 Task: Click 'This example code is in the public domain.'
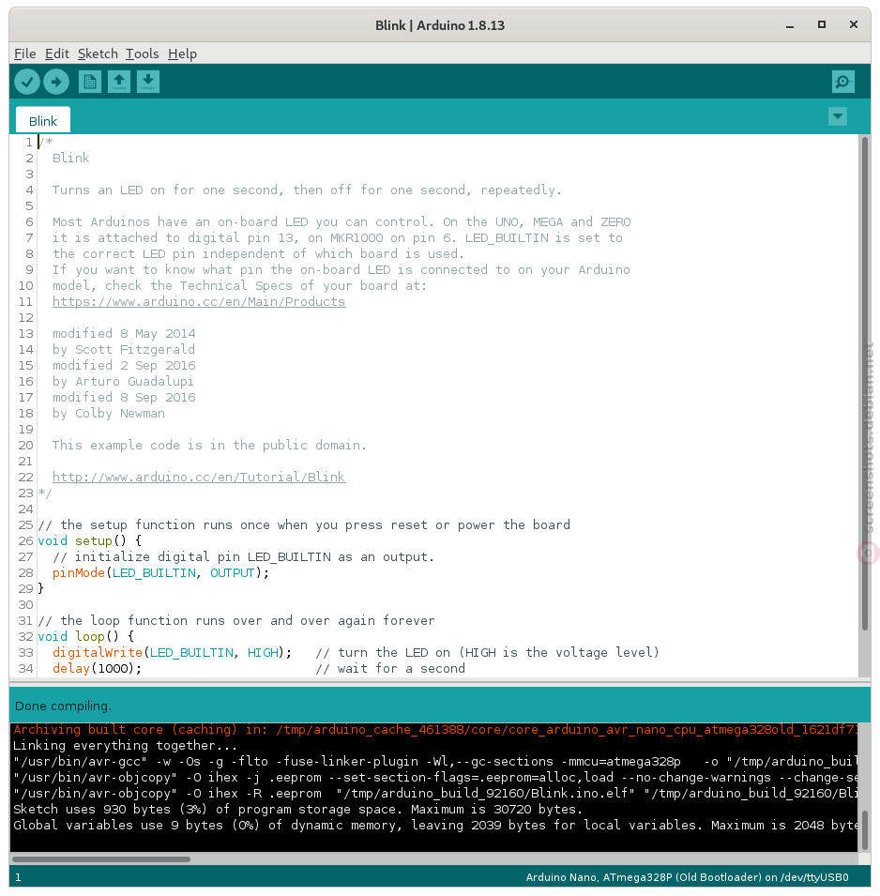(209, 445)
